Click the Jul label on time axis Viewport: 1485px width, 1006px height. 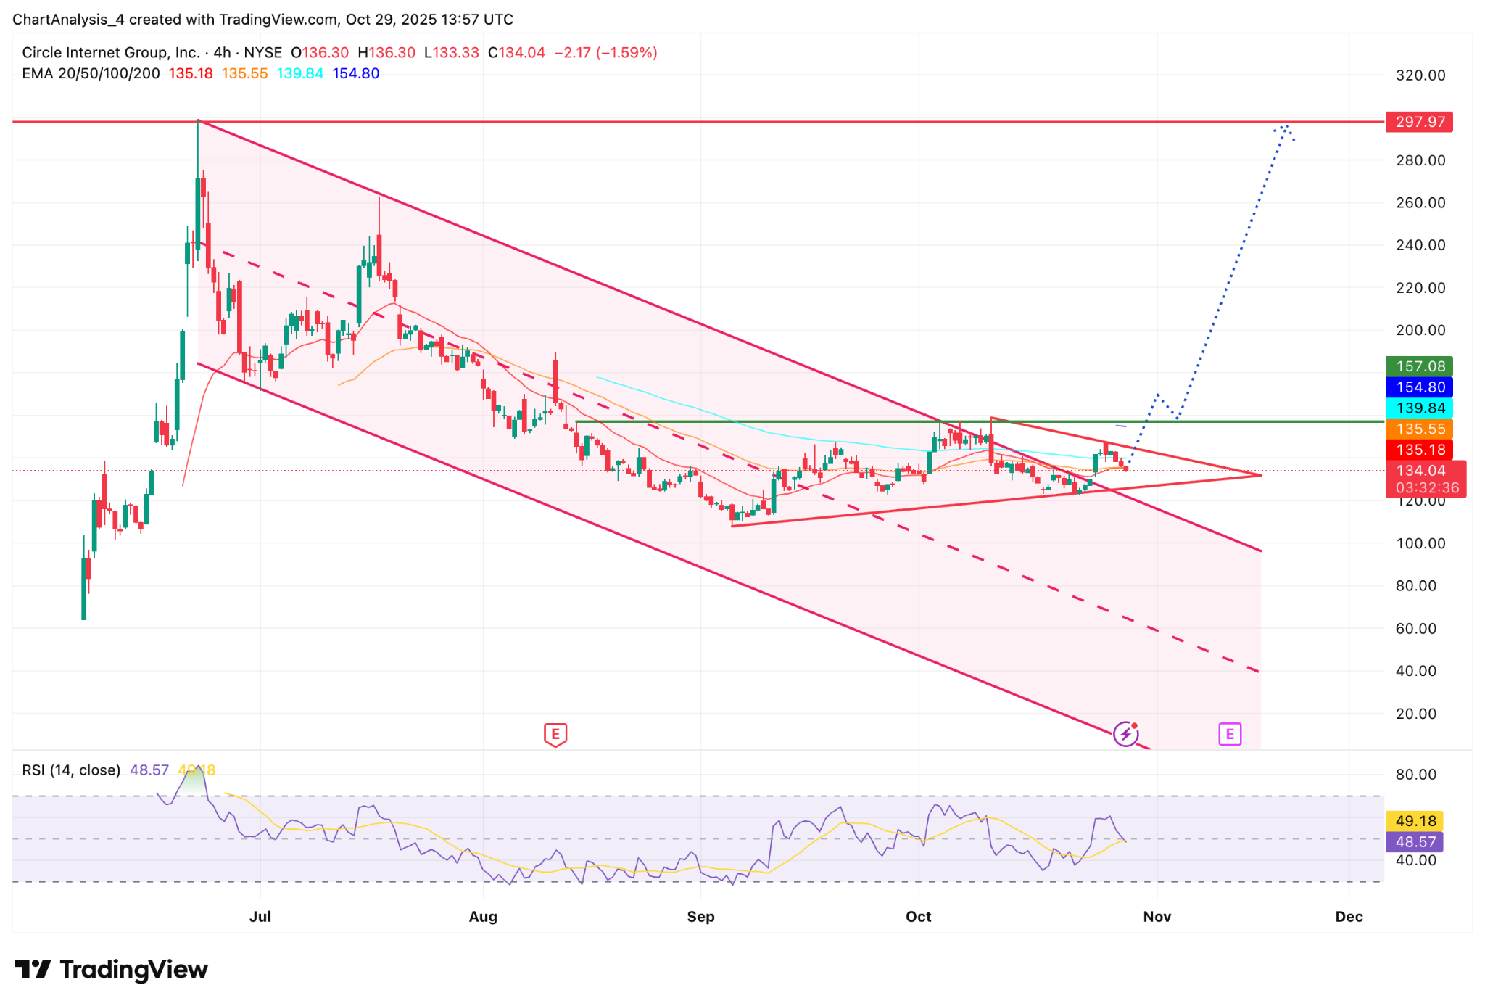coord(260,916)
